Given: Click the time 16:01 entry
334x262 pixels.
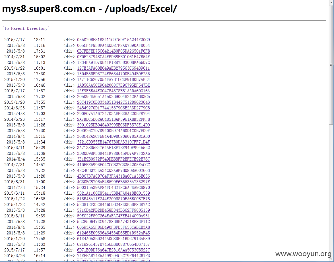Looking at the screenshot, I should (x=40, y=68).
